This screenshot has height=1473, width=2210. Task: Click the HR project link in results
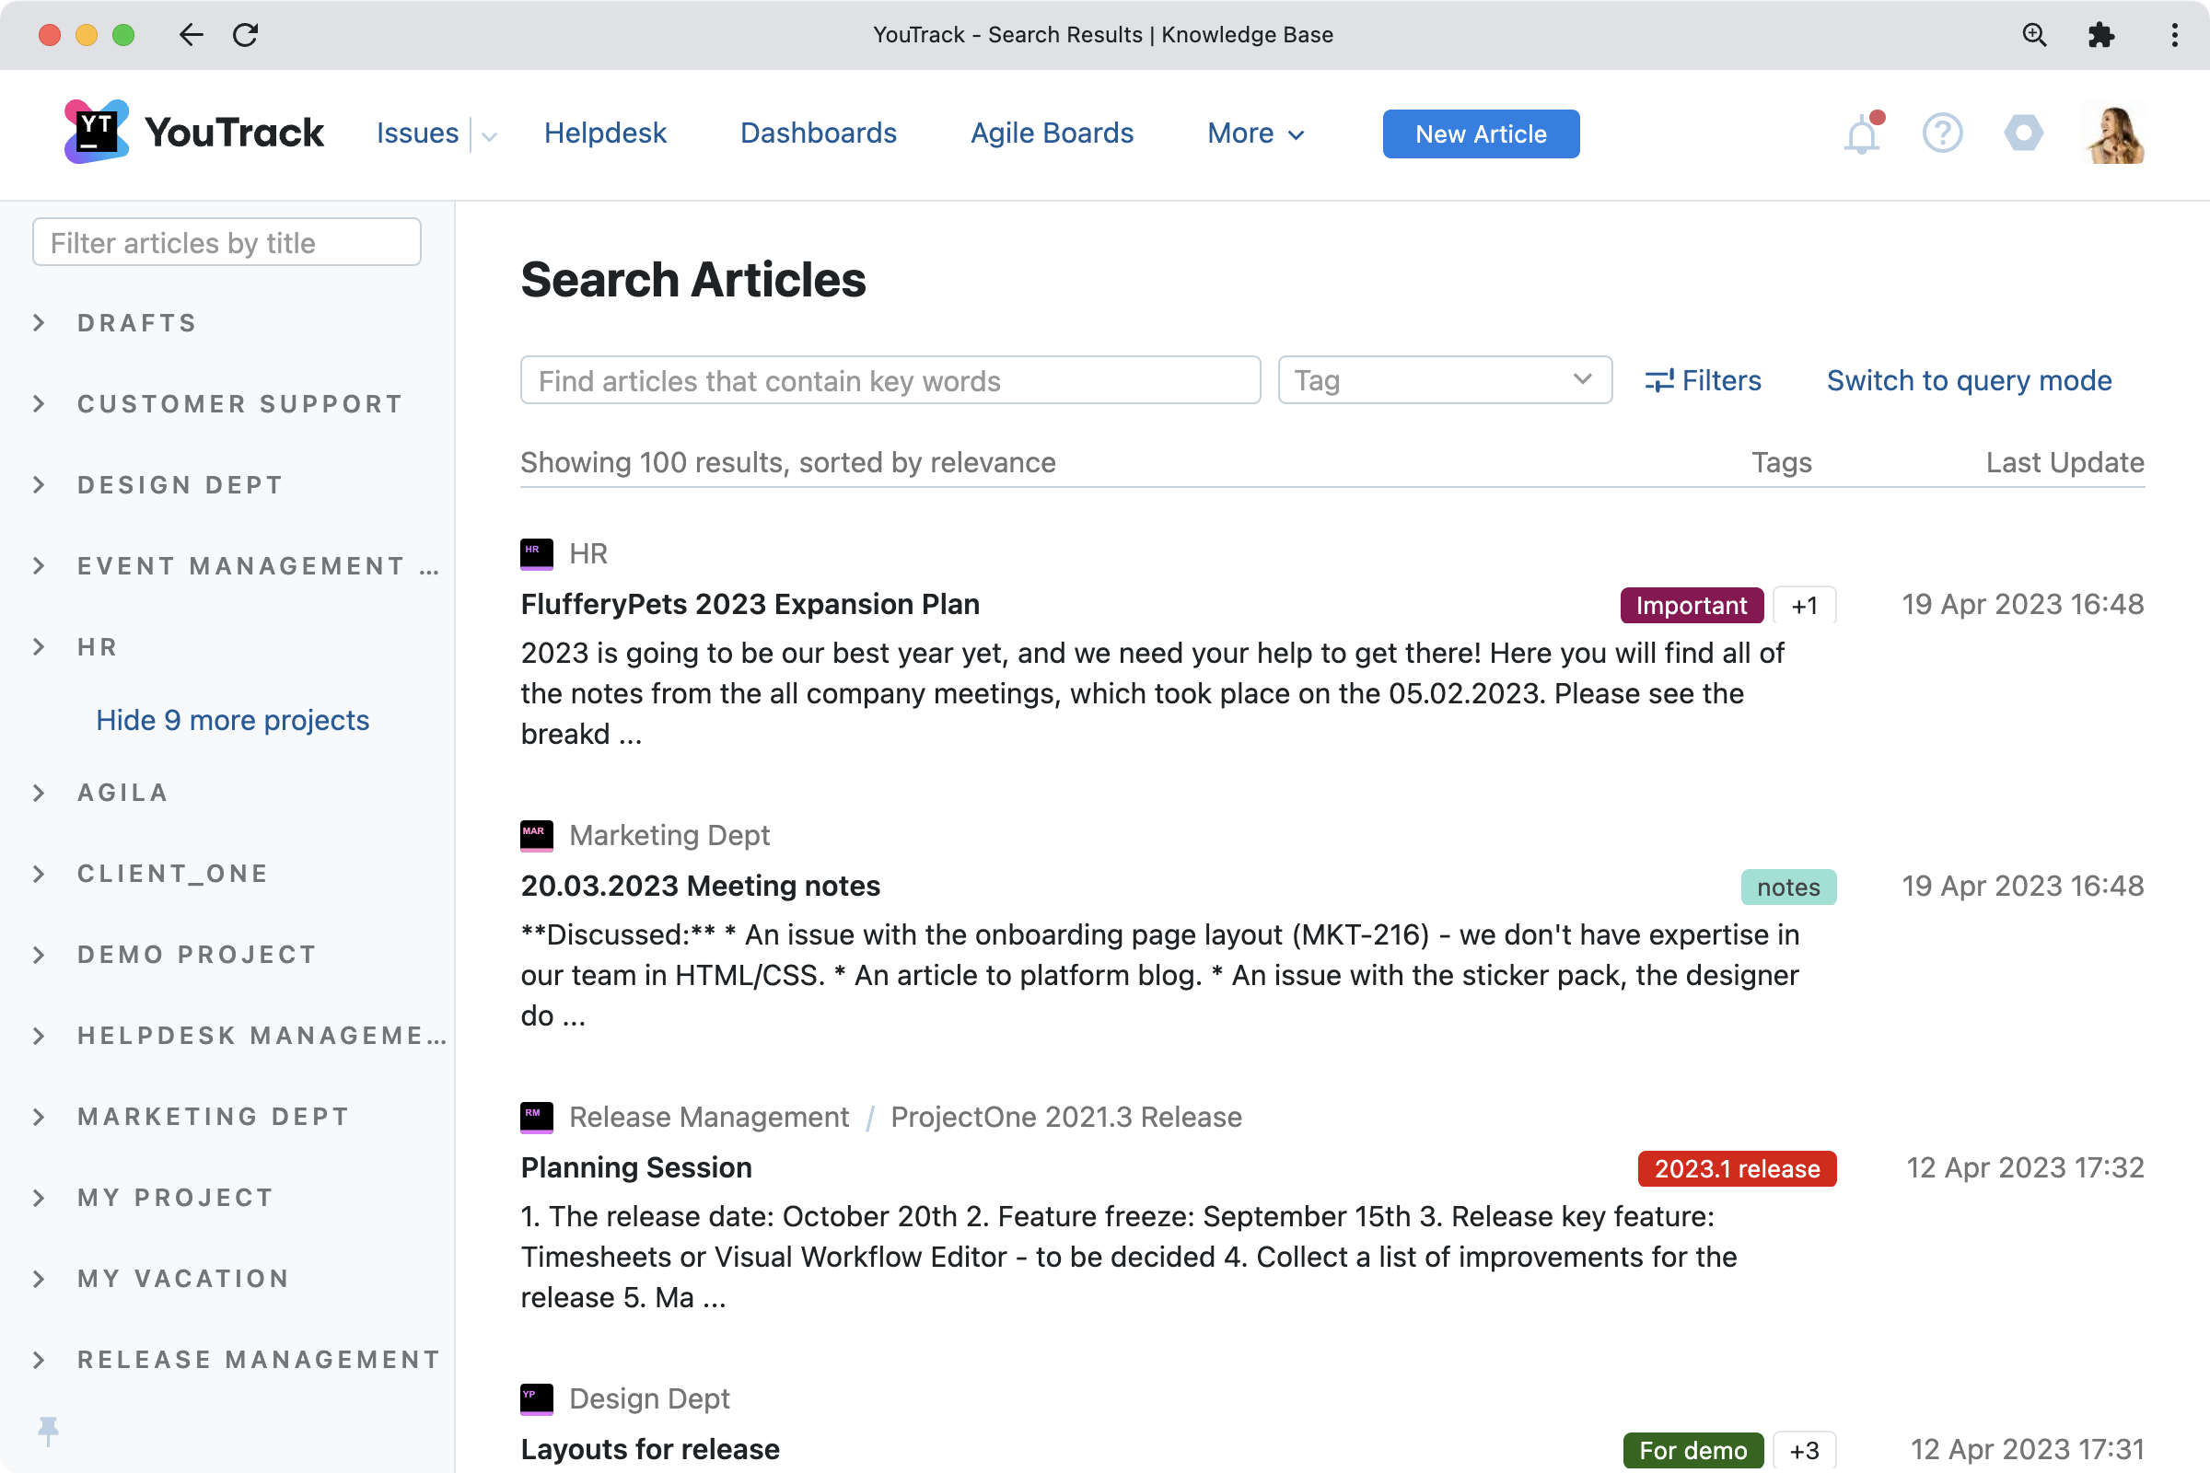[x=588, y=553]
